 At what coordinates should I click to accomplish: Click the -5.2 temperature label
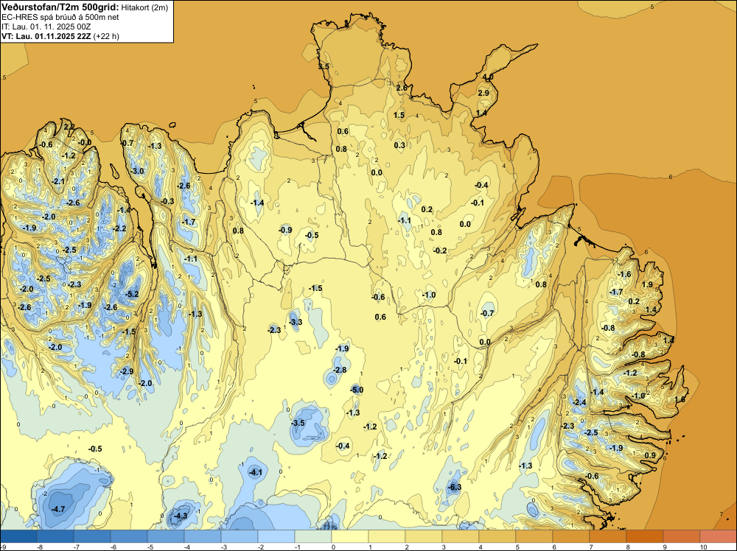(x=133, y=294)
